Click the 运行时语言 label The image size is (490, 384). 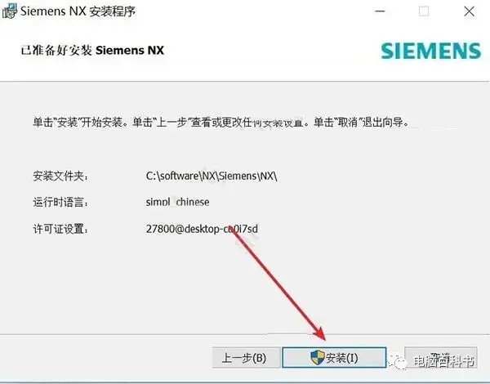(x=60, y=202)
